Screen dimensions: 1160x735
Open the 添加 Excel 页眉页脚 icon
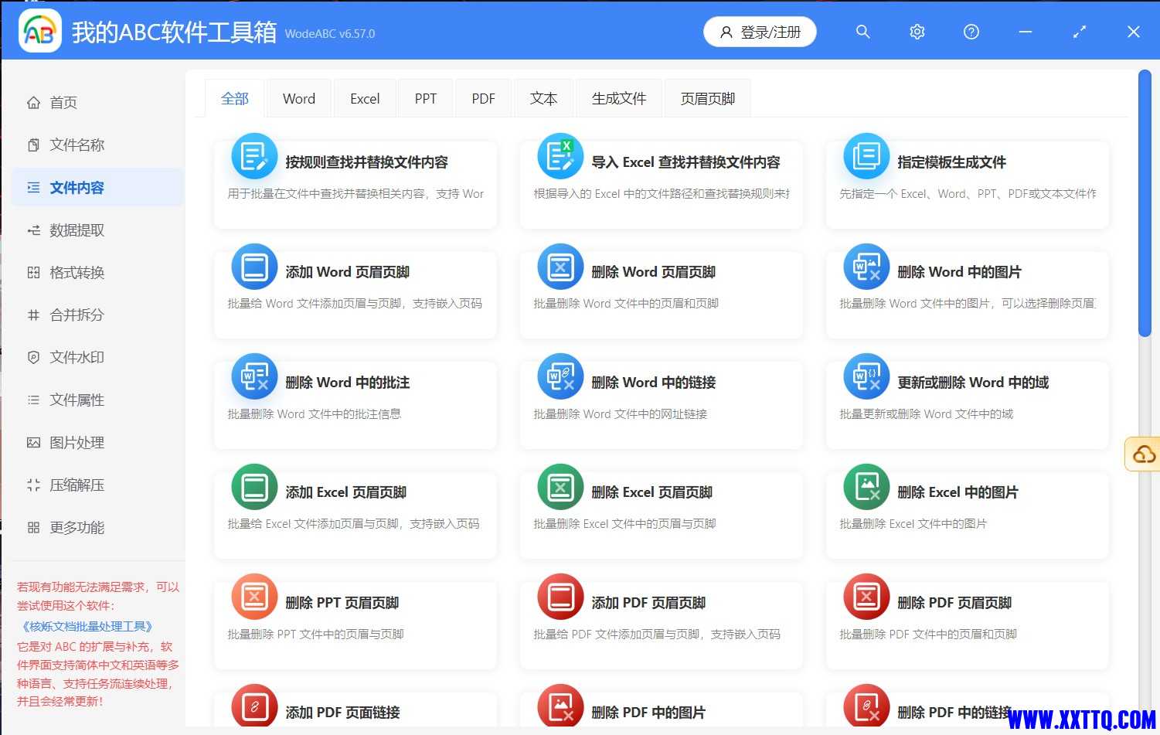tap(254, 488)
